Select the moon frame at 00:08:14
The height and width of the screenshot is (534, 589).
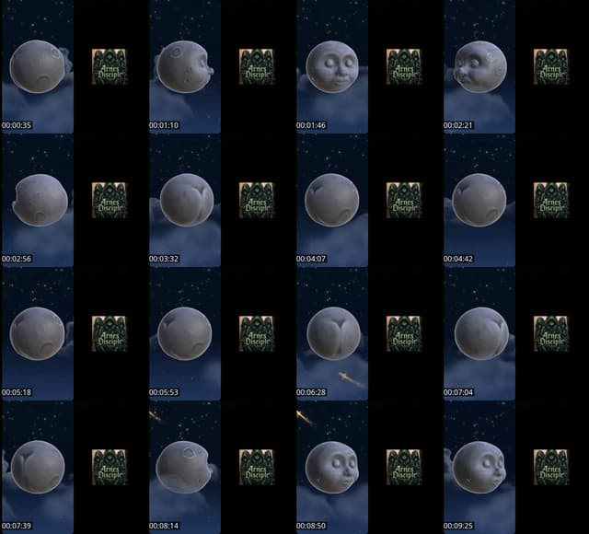(x=185, y=468)
